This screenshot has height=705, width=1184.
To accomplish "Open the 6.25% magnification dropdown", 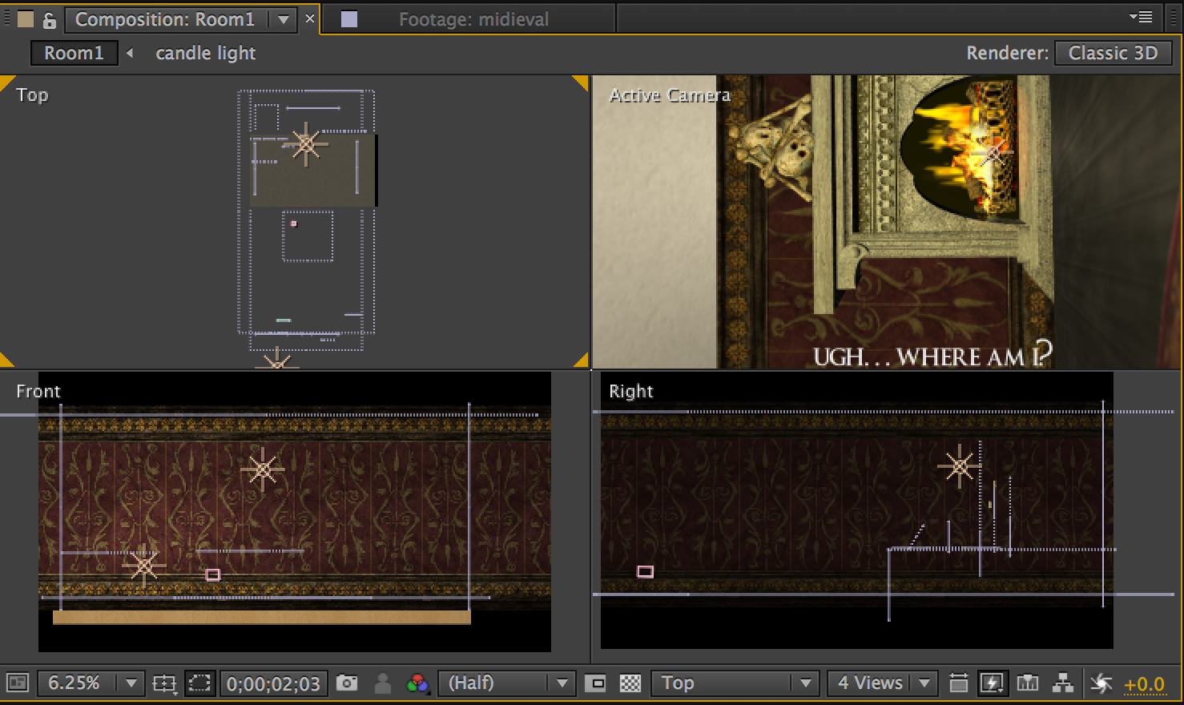I will 91,683.
